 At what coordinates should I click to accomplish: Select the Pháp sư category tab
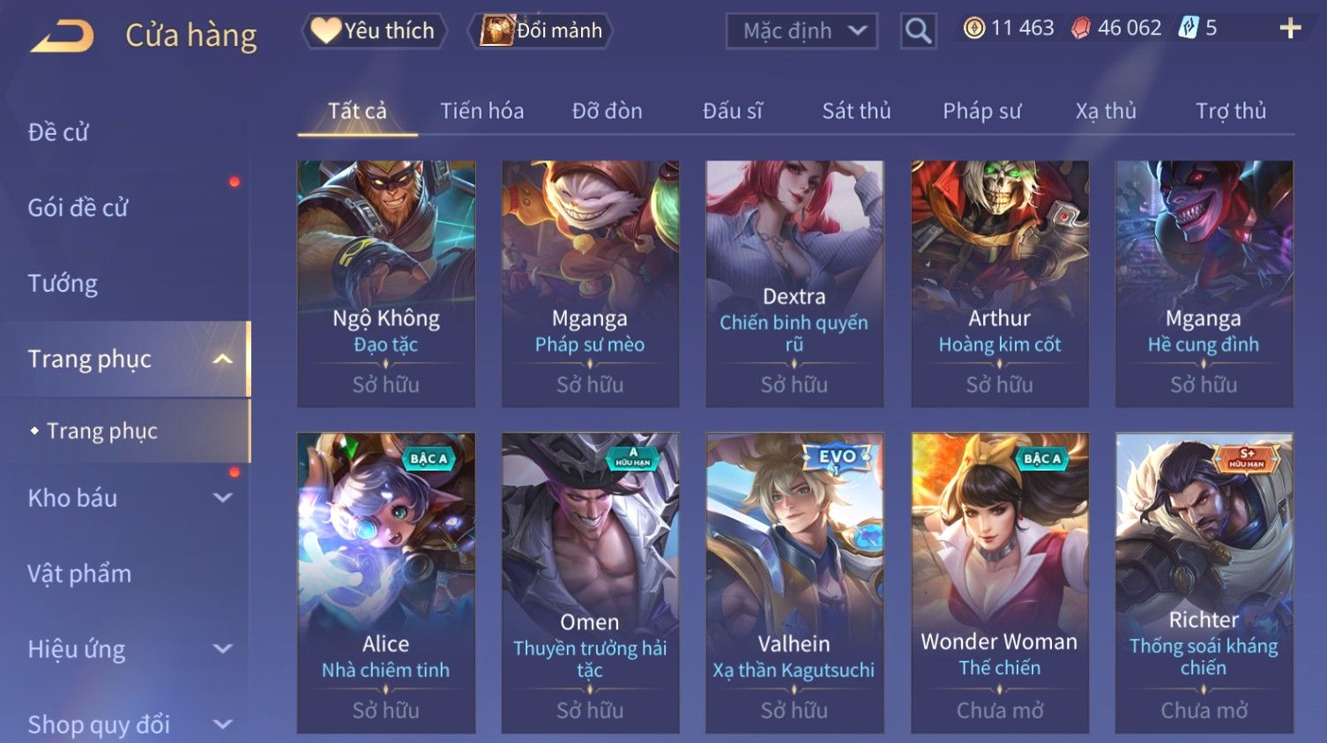pyautogui.click(x=981, y=111)
